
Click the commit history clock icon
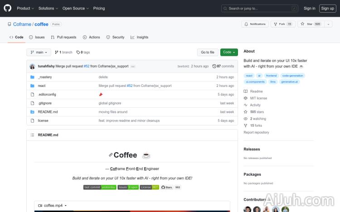coord(214,66)
